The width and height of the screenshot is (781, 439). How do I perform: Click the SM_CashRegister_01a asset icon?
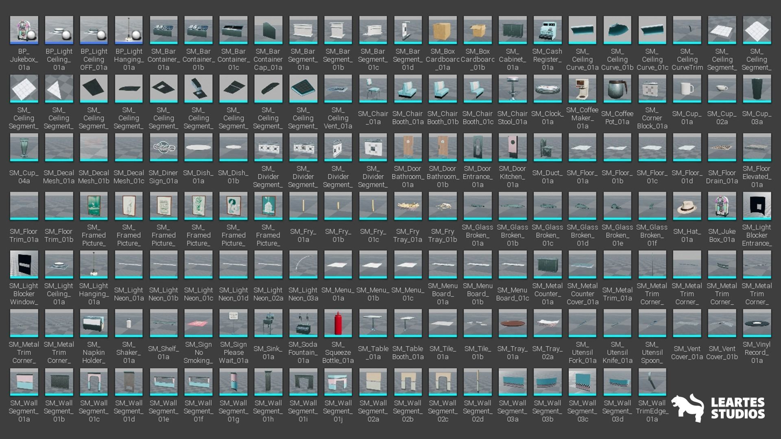click(548, 30)
